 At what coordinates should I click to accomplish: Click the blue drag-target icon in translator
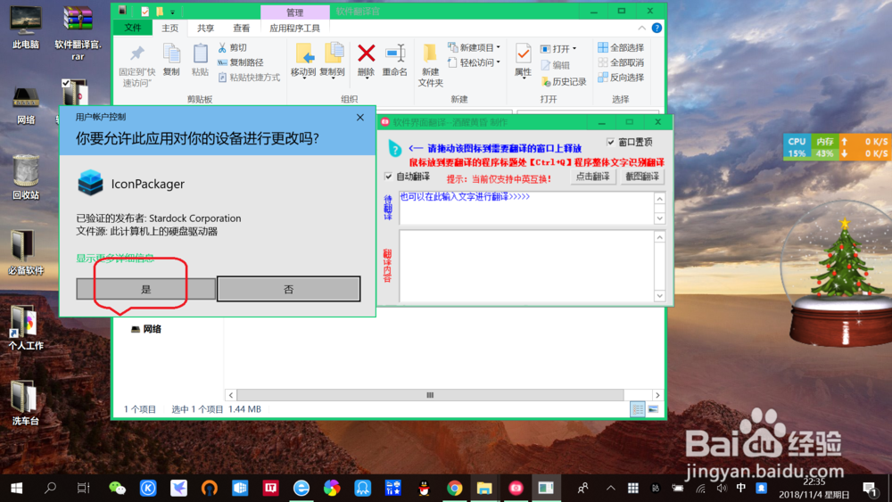coord(394,148)
